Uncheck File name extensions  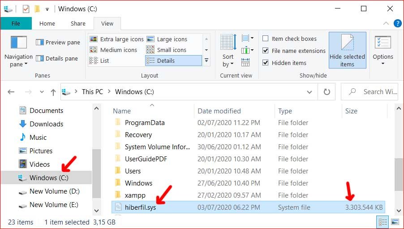[294, 51]
